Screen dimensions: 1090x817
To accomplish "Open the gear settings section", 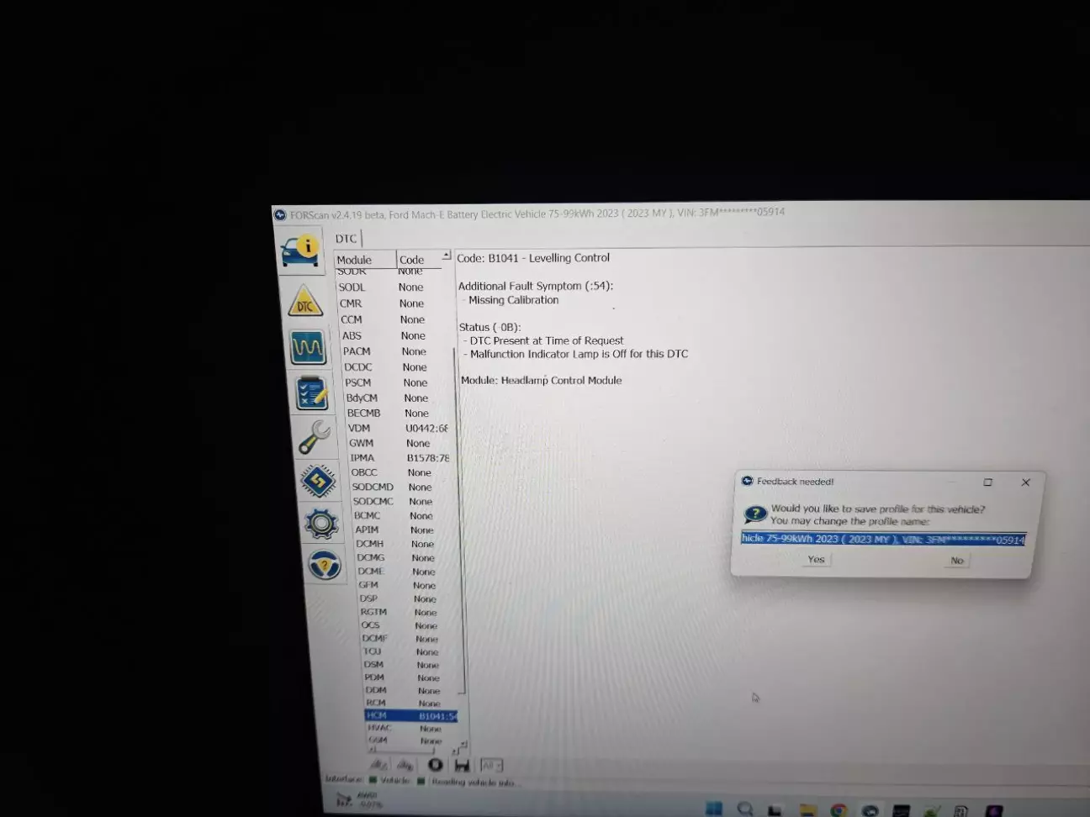I will (321, 524).
